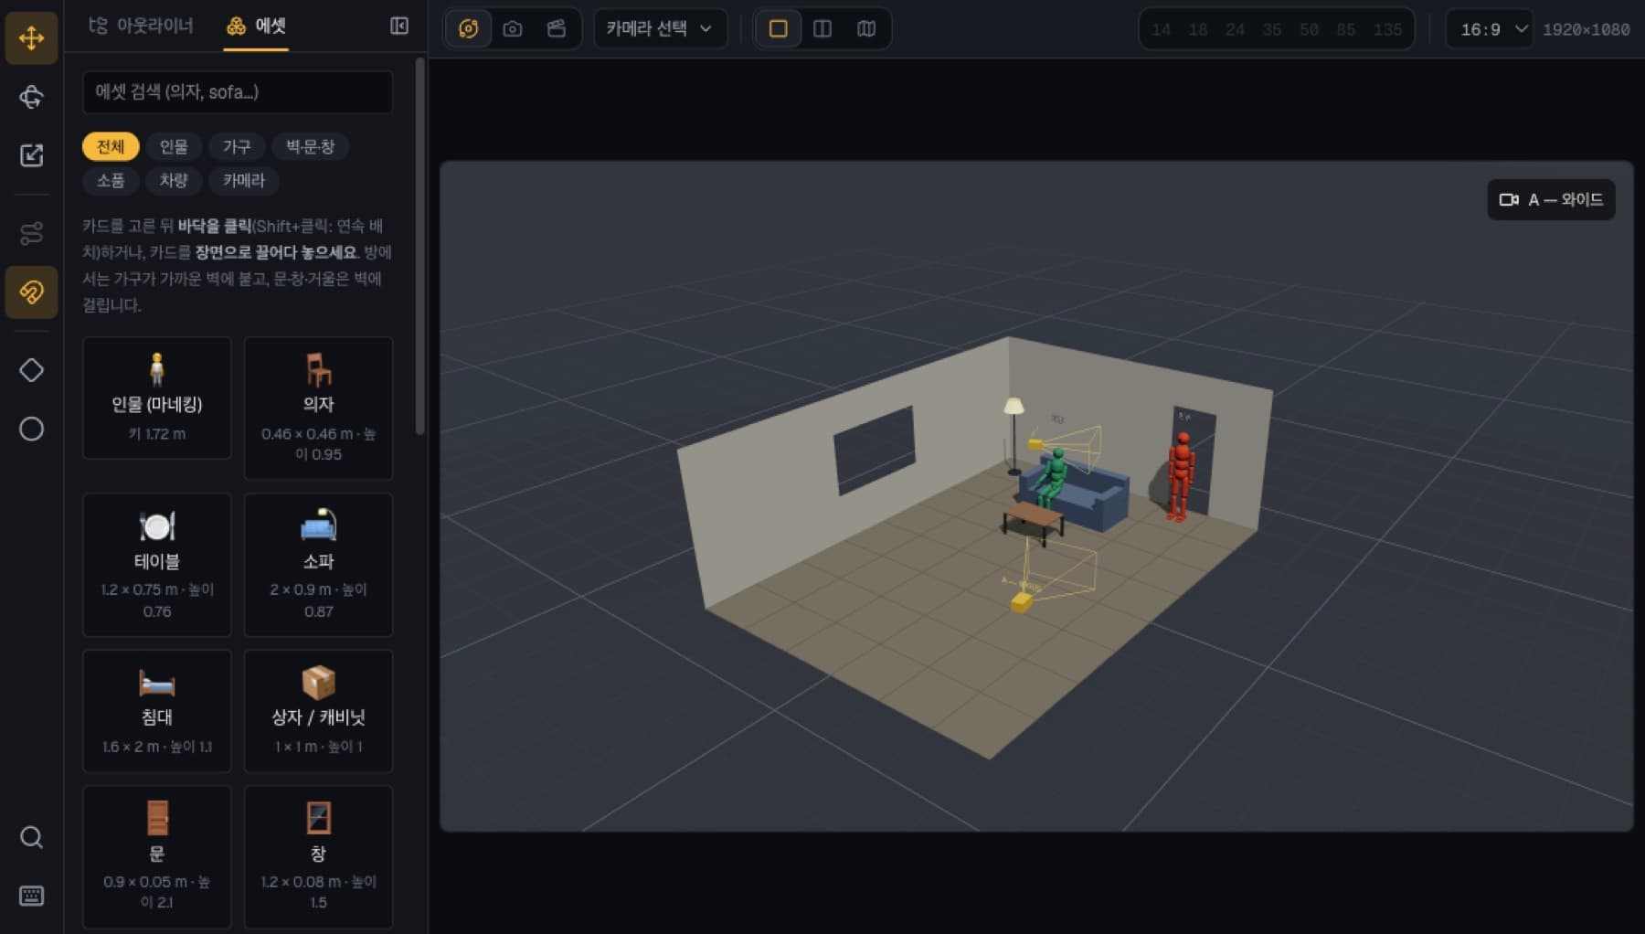Screen dimensions: 1645x934
Task: Click the circle shape icon in sidebar
Action: coord(31,429)
